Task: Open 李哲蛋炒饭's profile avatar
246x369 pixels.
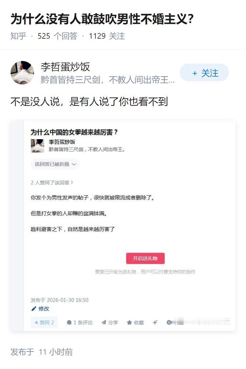Action: coord(22,72)
